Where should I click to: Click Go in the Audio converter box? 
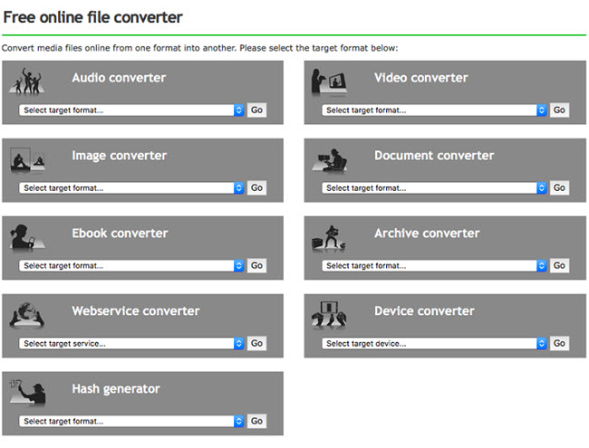click(257, 110)
